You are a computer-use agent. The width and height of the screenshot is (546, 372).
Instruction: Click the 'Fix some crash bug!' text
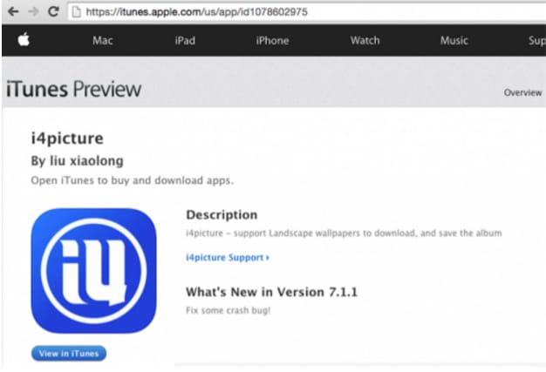pos(228,310)
